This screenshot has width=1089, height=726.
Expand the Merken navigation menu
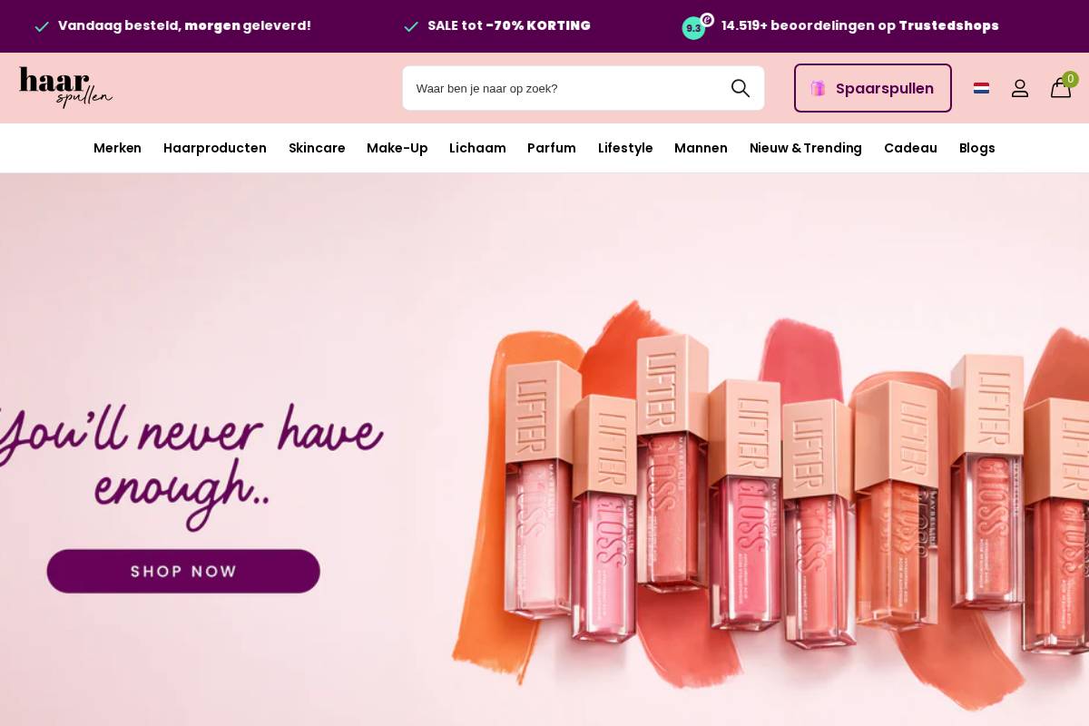tap(117, 148)
